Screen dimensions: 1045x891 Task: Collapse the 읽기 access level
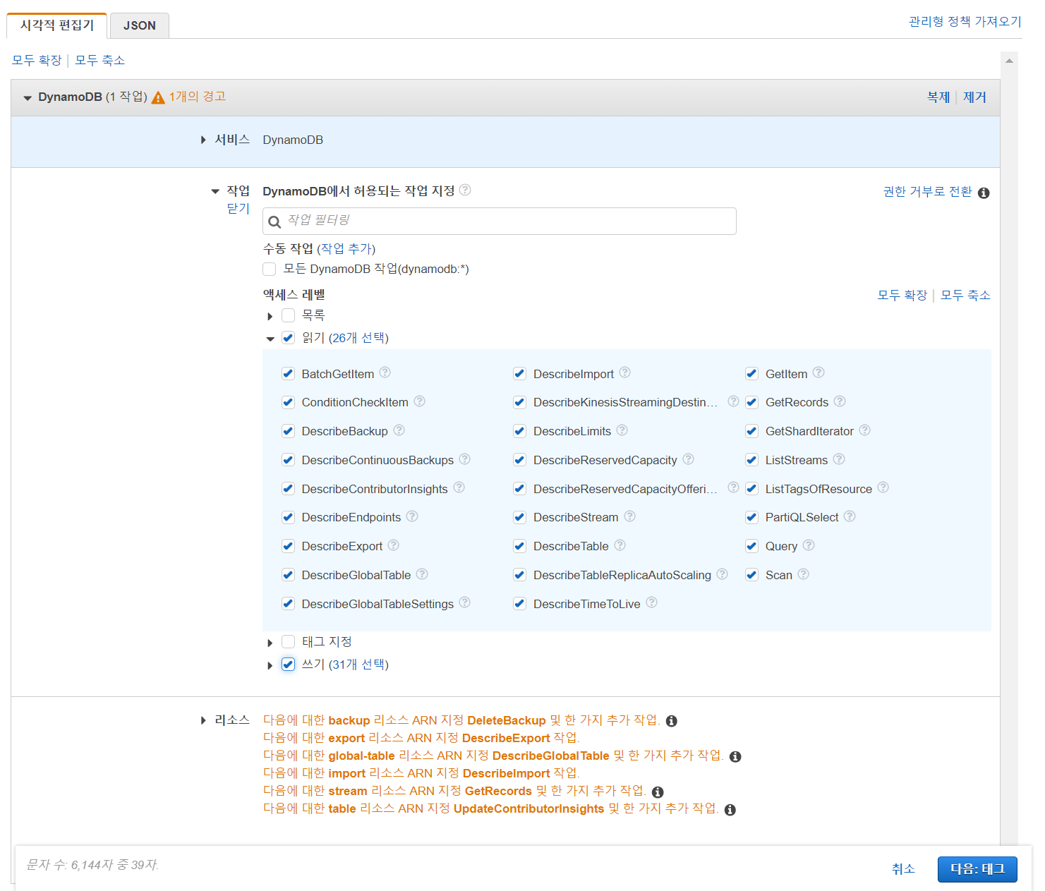[270, 339]
